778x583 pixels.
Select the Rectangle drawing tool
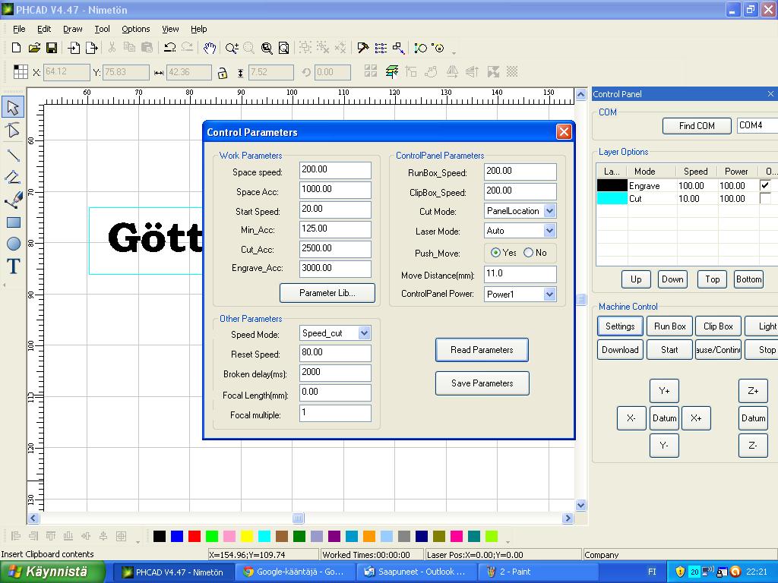pos(13,222)
